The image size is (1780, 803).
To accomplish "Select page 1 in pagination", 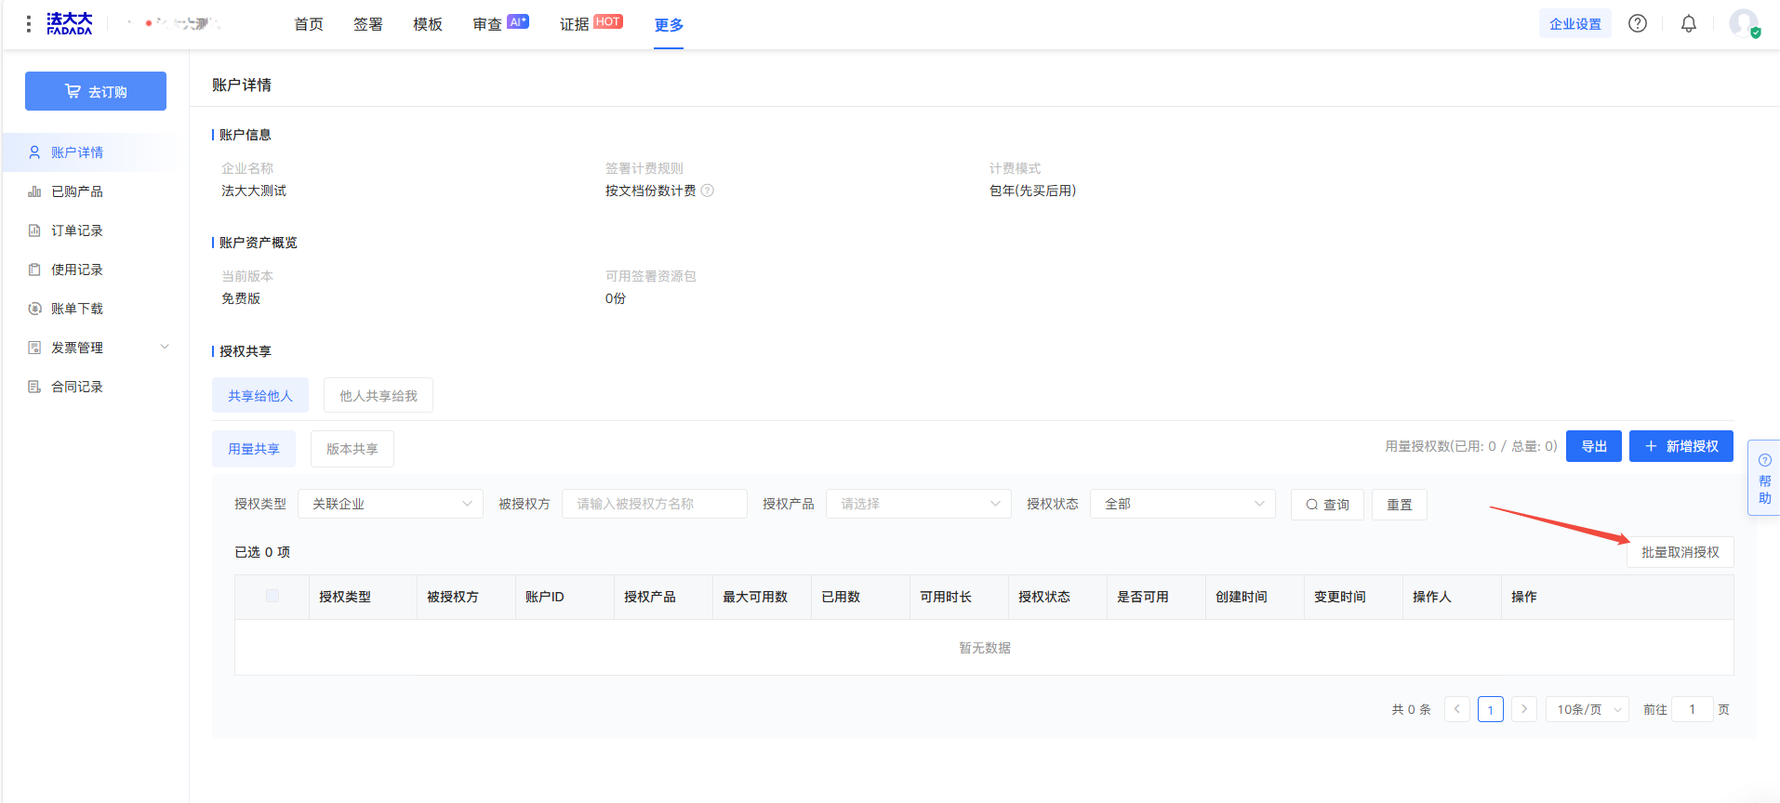I will tap(1491, 709).
